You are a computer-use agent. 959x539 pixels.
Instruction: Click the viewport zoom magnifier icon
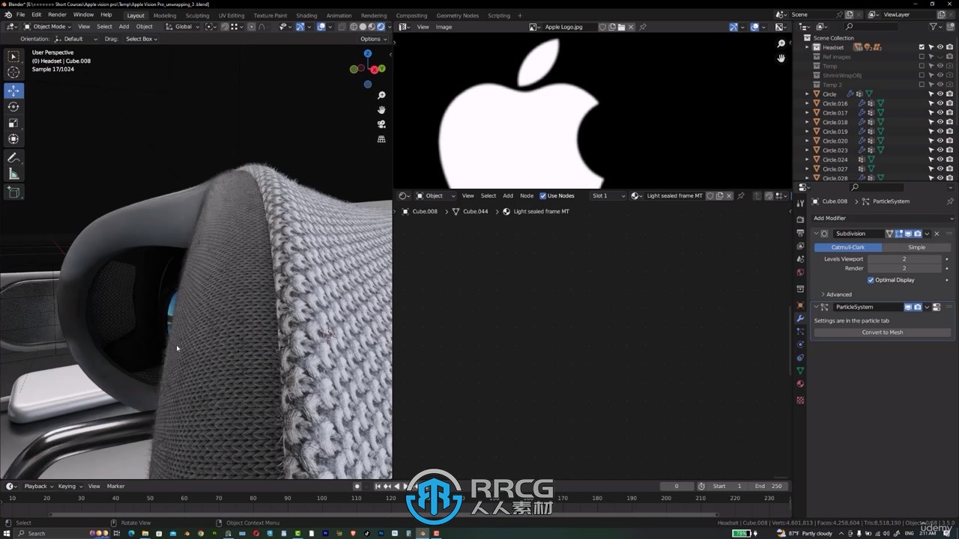[x=381, y=96]
